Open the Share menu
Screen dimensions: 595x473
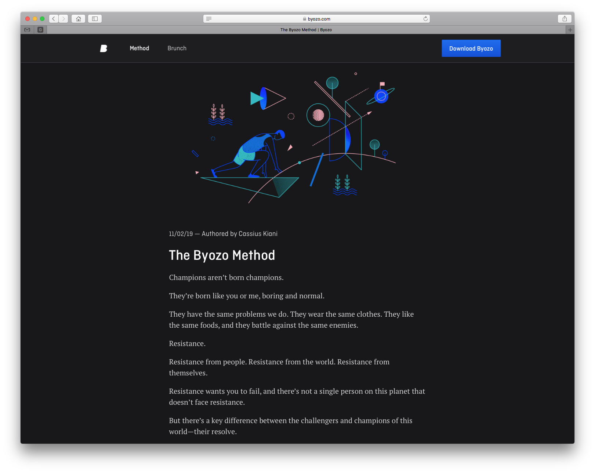pyautogui.click(x=565, y=19)
